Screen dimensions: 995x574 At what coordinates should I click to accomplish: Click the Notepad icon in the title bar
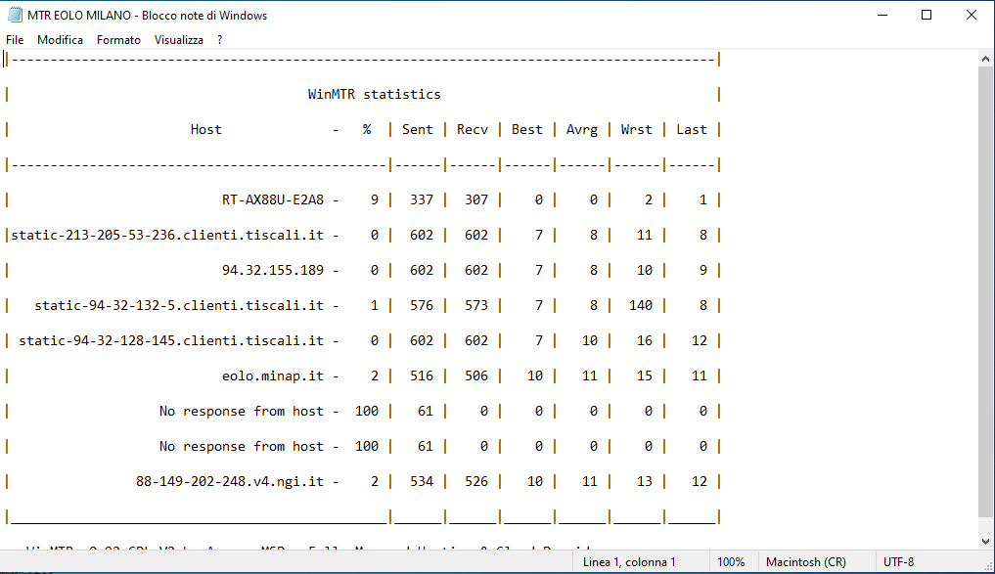(16, 15)
